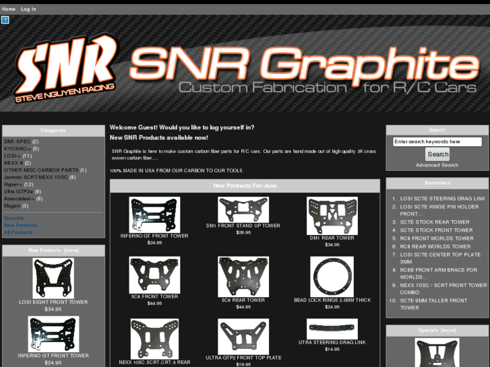The image size is (490, 367).
Task: Click SC8 Rear Tower image
Action: click(243, 277)
